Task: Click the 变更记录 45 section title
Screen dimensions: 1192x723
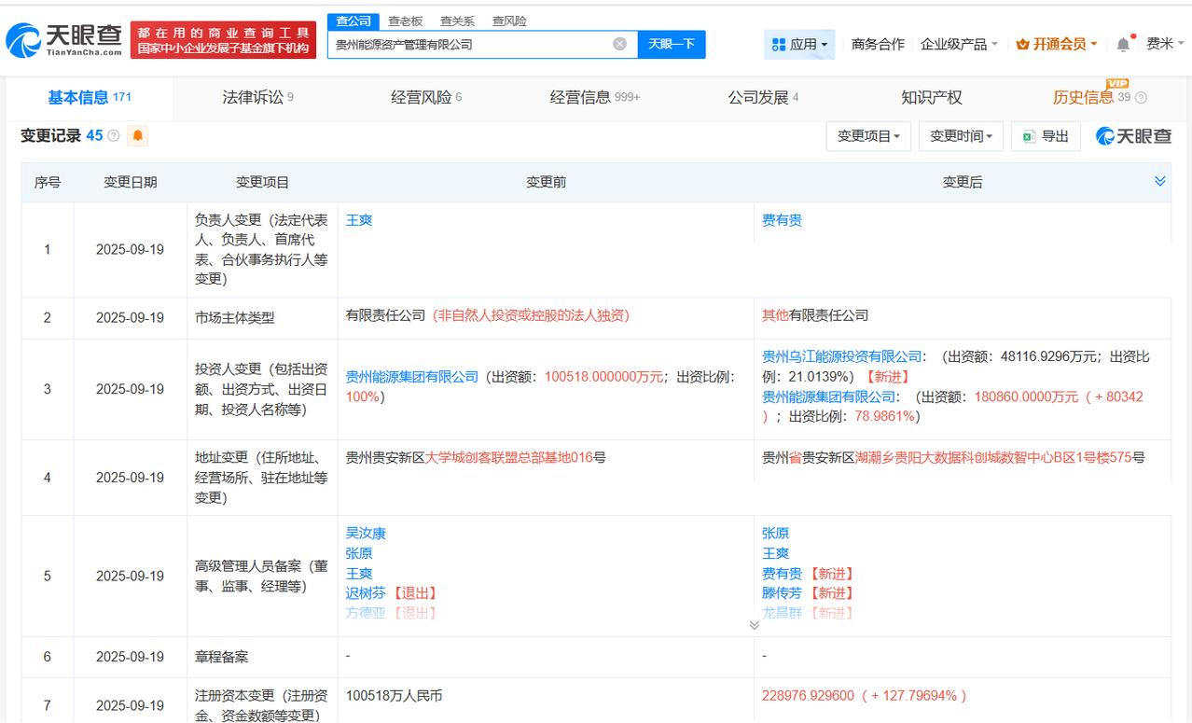Action: pyautogui.click(x=62, y=136)
